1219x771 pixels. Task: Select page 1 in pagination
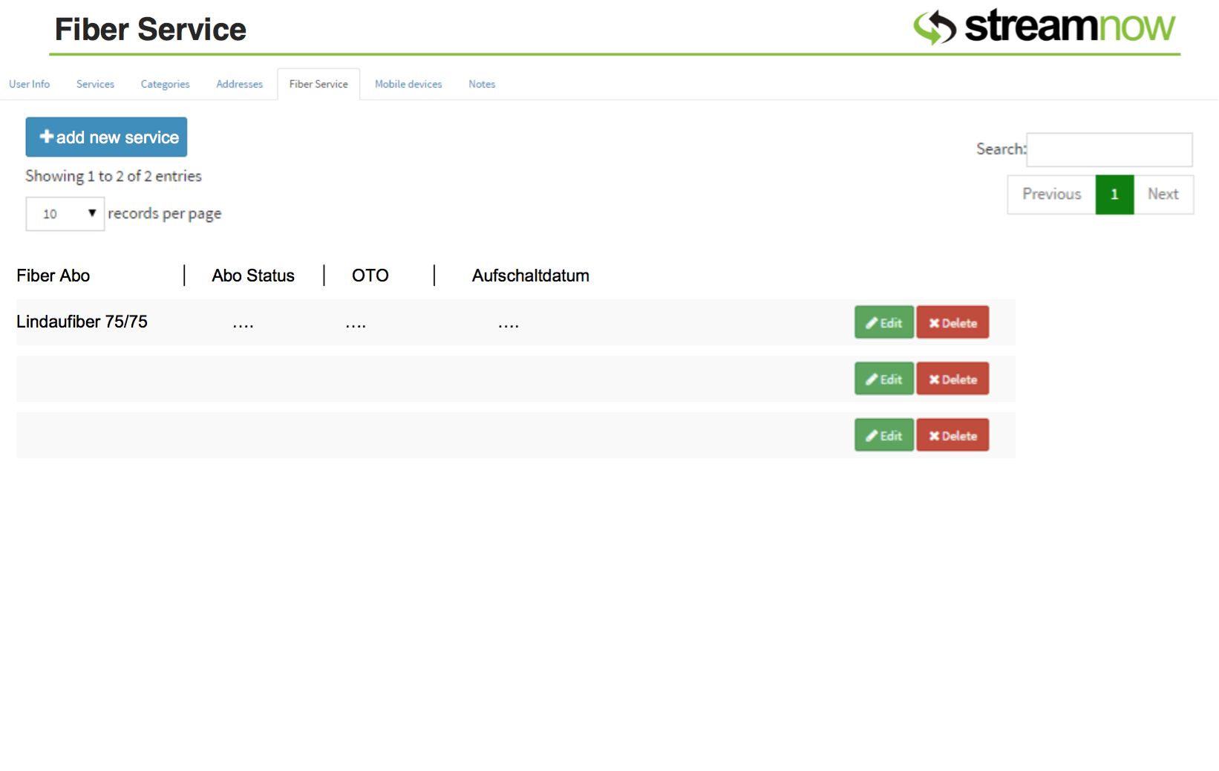[1114, 195]
